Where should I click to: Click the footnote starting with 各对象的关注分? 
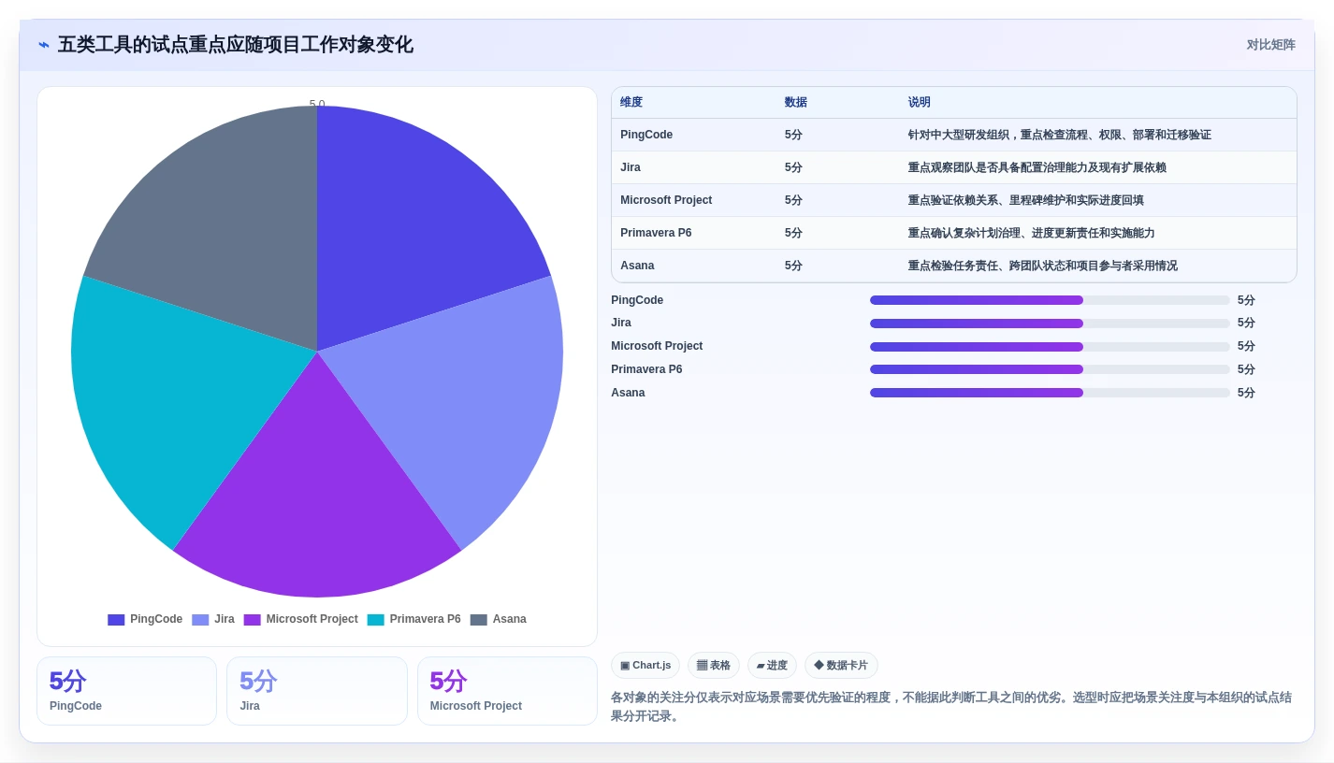point(952,707)
